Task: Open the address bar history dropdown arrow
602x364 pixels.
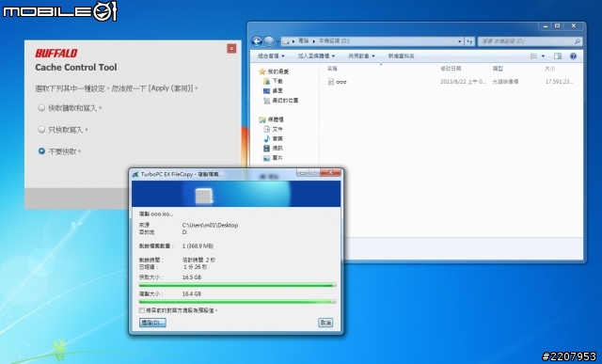Action: click(x=460, y=41)
